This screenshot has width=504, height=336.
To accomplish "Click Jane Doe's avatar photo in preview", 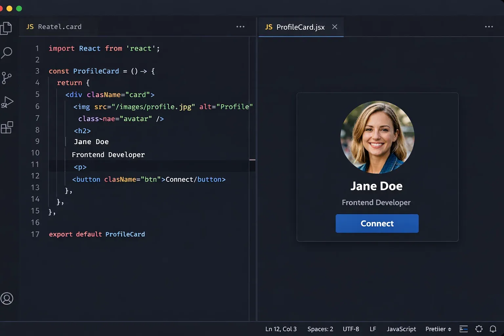I will (x=377, y=137).
